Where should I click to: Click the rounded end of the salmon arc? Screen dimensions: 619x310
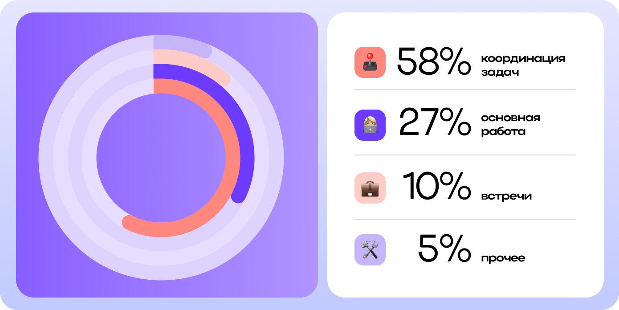pos(129,222)
